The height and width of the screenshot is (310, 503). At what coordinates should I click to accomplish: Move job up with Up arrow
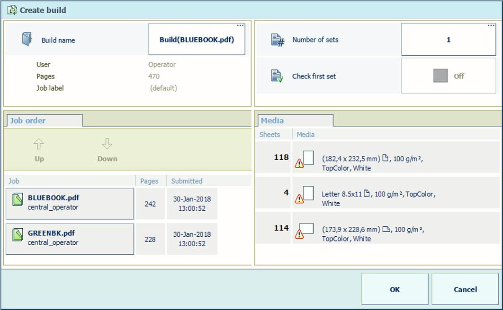point(39,149)
